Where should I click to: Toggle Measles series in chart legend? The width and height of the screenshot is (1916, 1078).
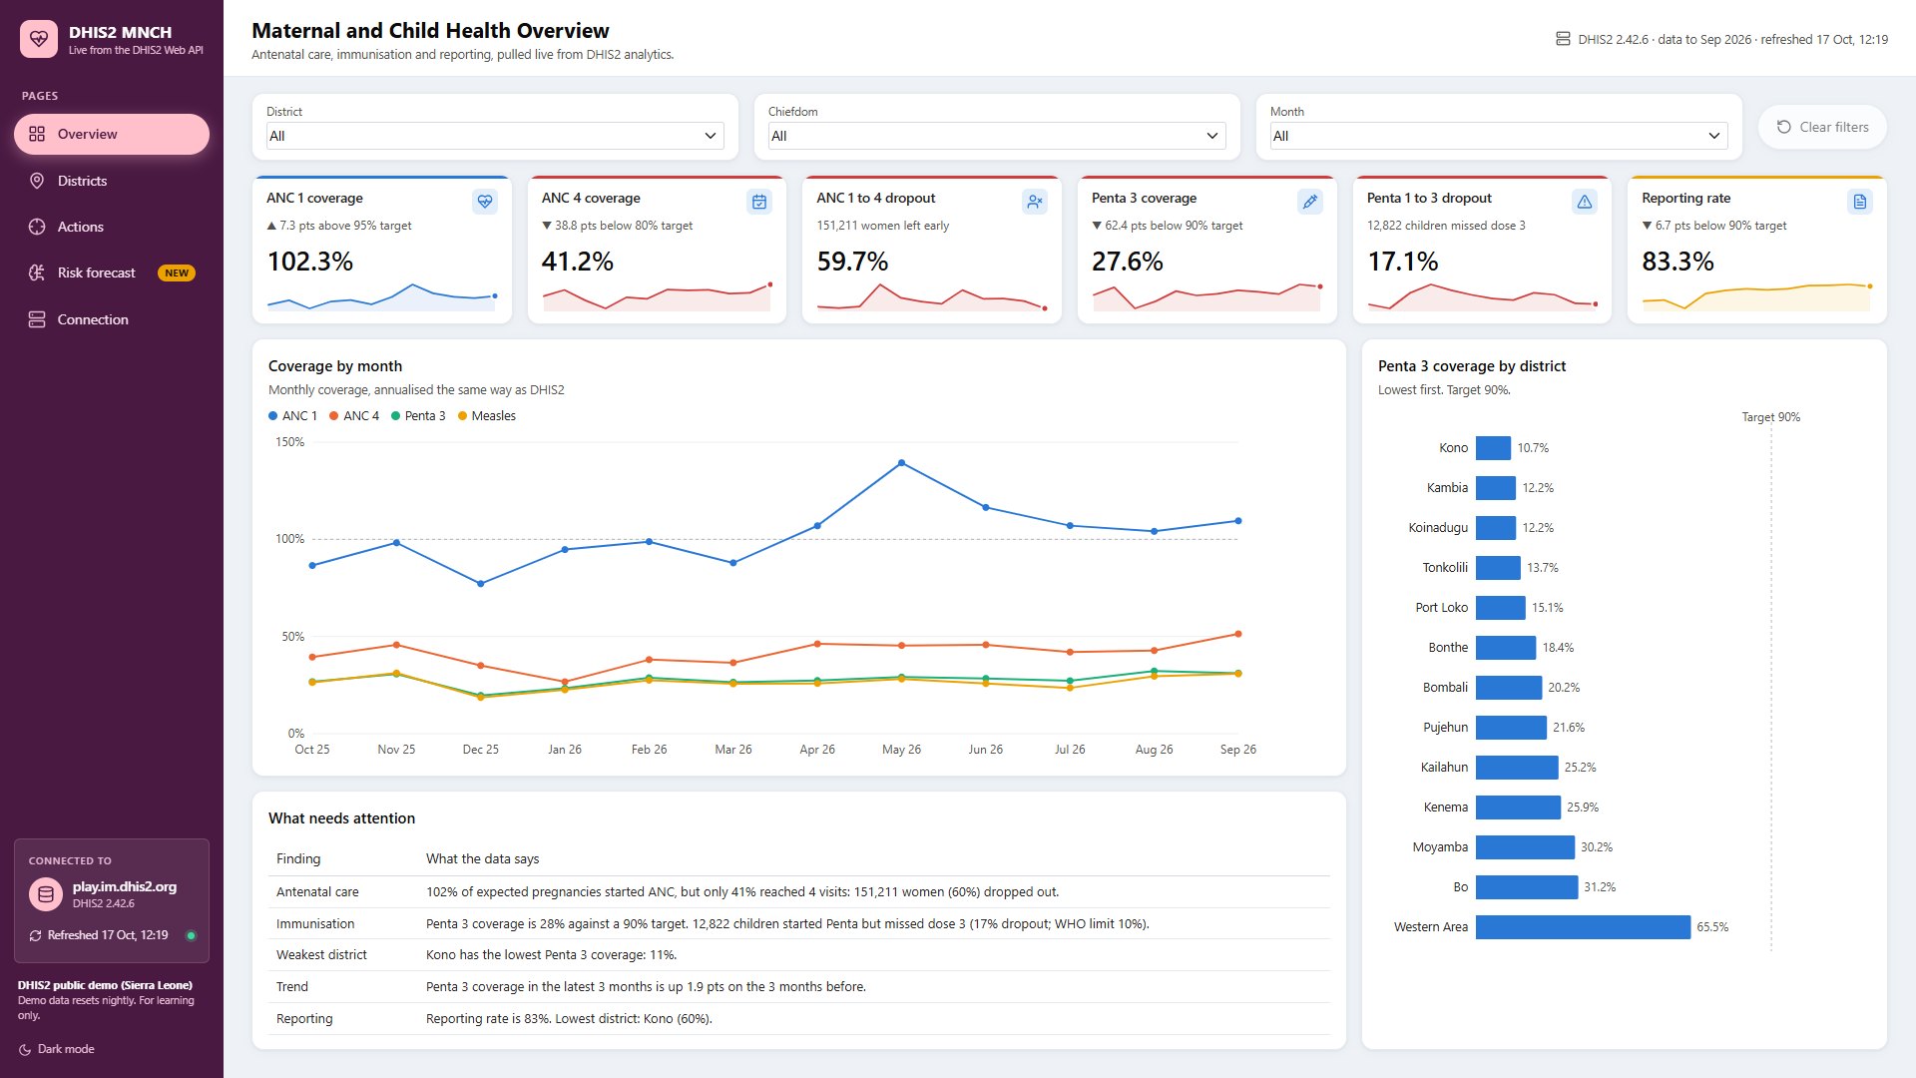click(487, 416)
